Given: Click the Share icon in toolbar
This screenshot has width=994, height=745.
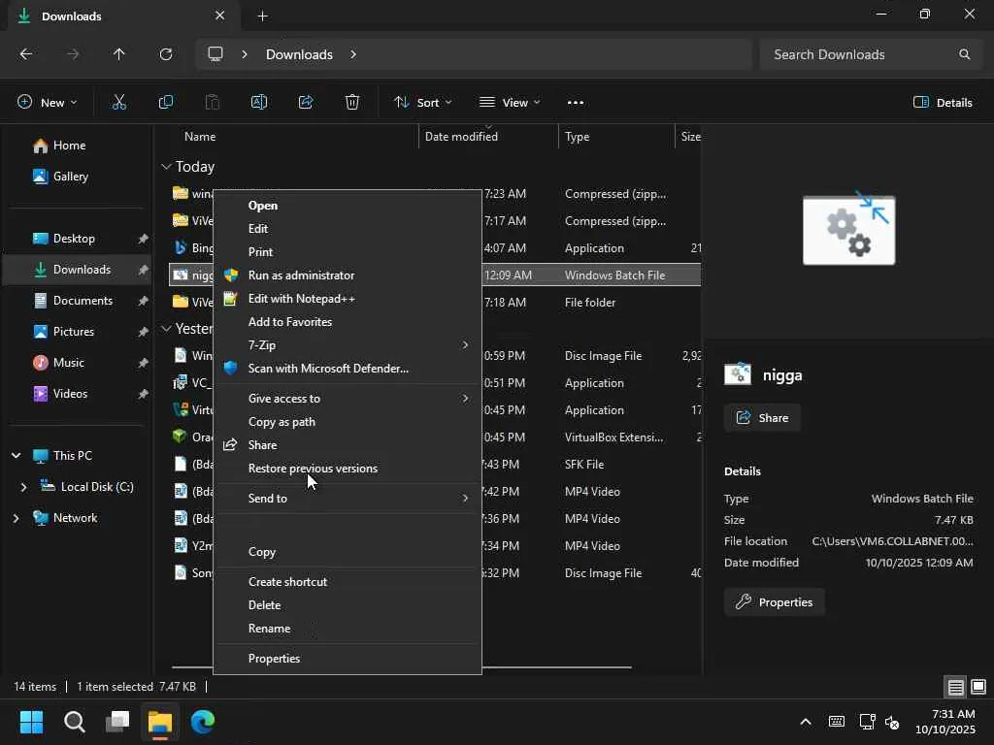Looking at the screenshot, I should (x=306, y=102).
